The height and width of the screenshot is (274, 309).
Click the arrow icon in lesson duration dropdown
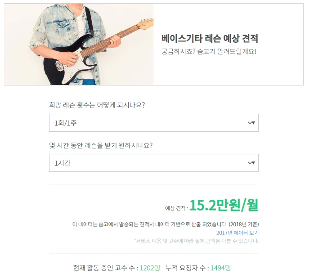pos(251,163)
